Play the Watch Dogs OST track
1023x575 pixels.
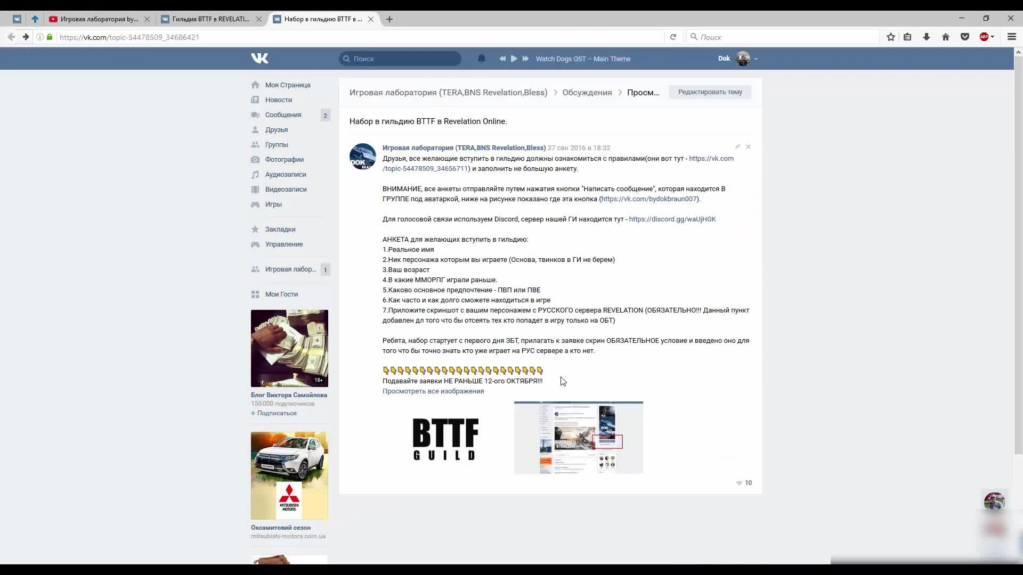[x=514, y=59]
